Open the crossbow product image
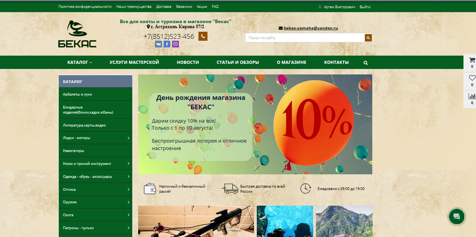This screenshot has width=476, height=237. tap(196, 221)
